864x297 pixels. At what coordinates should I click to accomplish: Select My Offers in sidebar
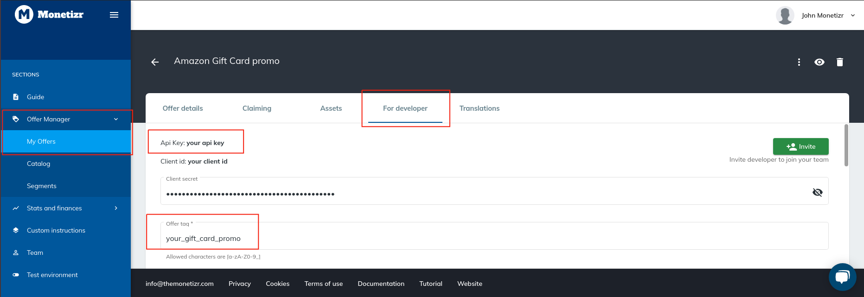[x=66, y=141]
